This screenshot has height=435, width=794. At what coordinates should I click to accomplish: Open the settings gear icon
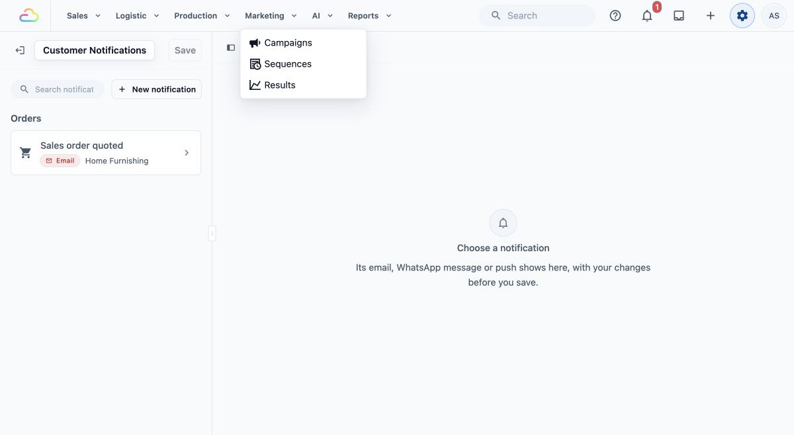click(742, 16)
